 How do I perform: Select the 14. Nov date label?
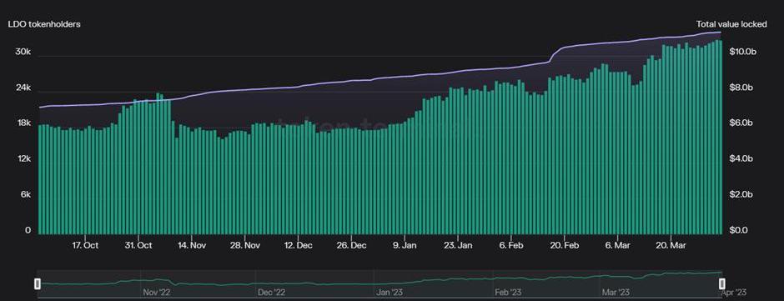192,245
